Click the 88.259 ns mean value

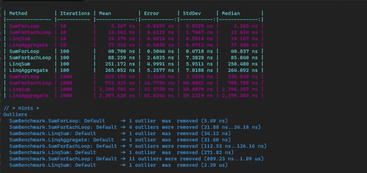click(122, 58)
